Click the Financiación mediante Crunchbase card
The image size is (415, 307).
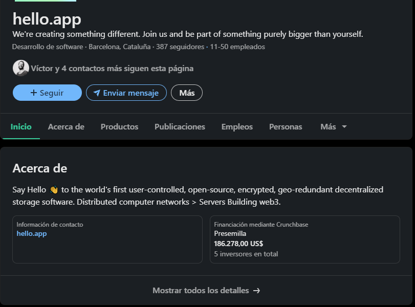tap(305, 239)
